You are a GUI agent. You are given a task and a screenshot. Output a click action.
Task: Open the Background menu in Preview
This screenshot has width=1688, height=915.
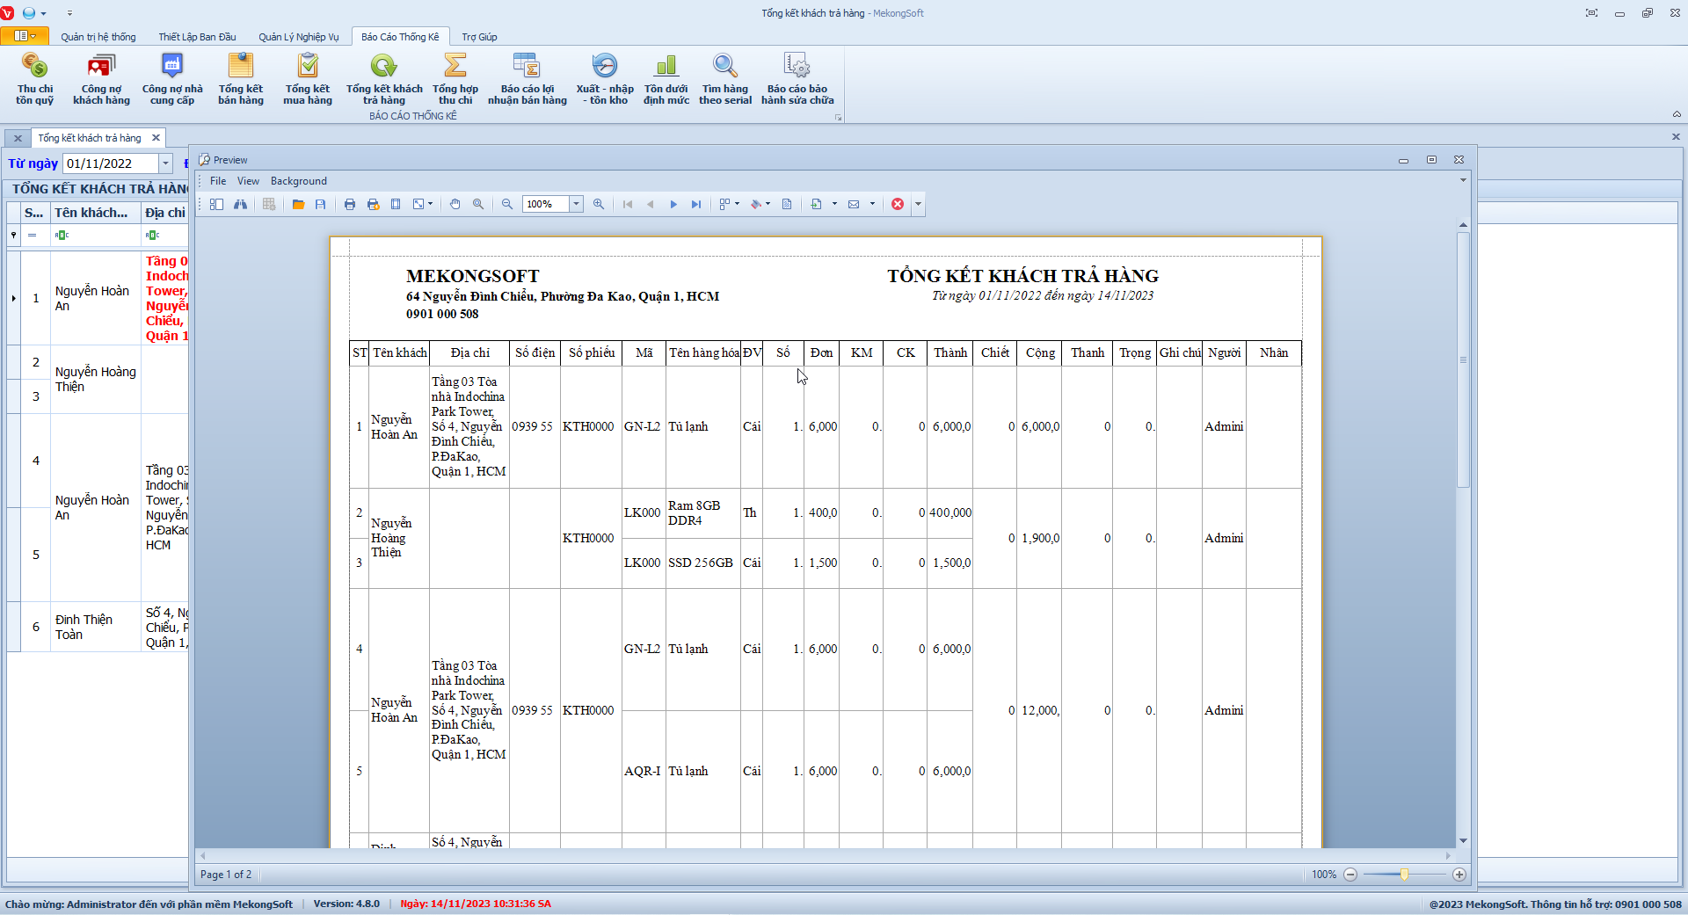coord(298,181)
